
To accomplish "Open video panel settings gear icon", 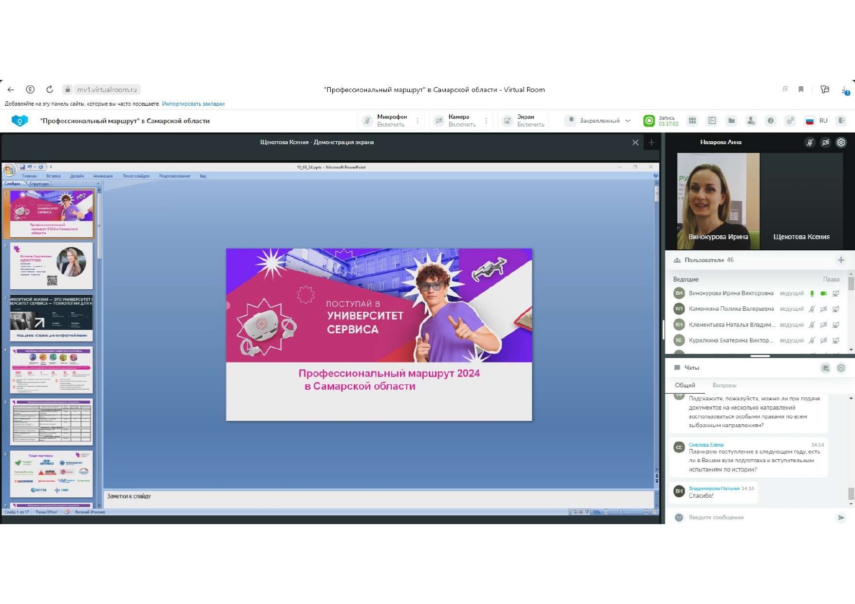I will click(x=841, y=143).
